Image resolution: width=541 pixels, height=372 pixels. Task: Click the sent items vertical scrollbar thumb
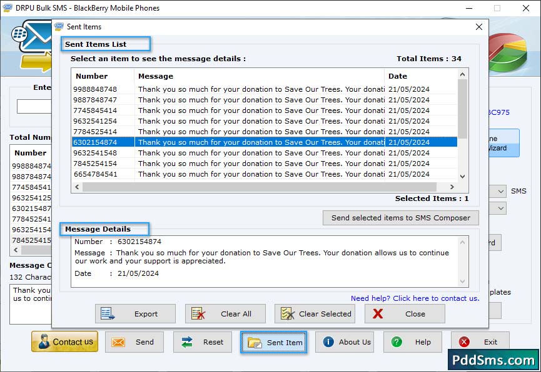coord(463,109)
